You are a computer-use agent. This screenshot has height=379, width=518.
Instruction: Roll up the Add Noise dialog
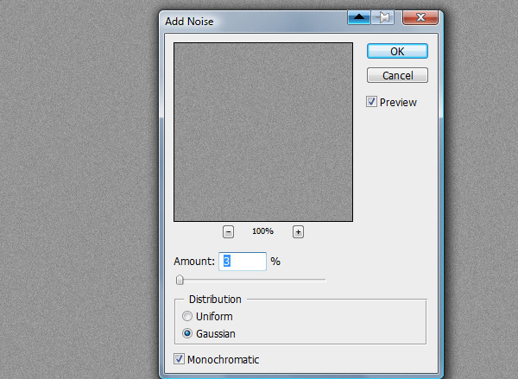(359, 17)
